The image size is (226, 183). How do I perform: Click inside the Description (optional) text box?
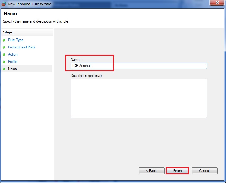tap(139, 98)
